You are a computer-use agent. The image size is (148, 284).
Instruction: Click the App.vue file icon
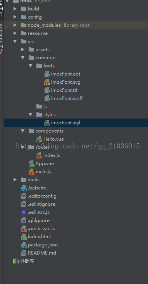coord(31,164)
